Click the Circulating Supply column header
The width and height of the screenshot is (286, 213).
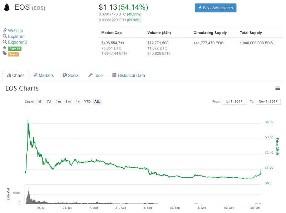210,33
